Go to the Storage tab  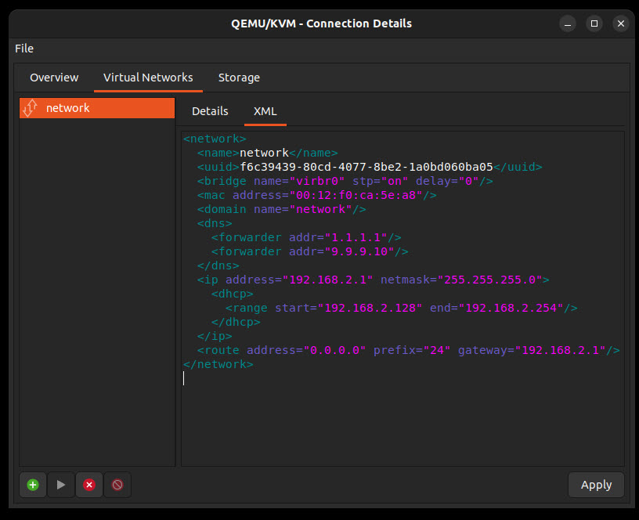tap(239, 78)
